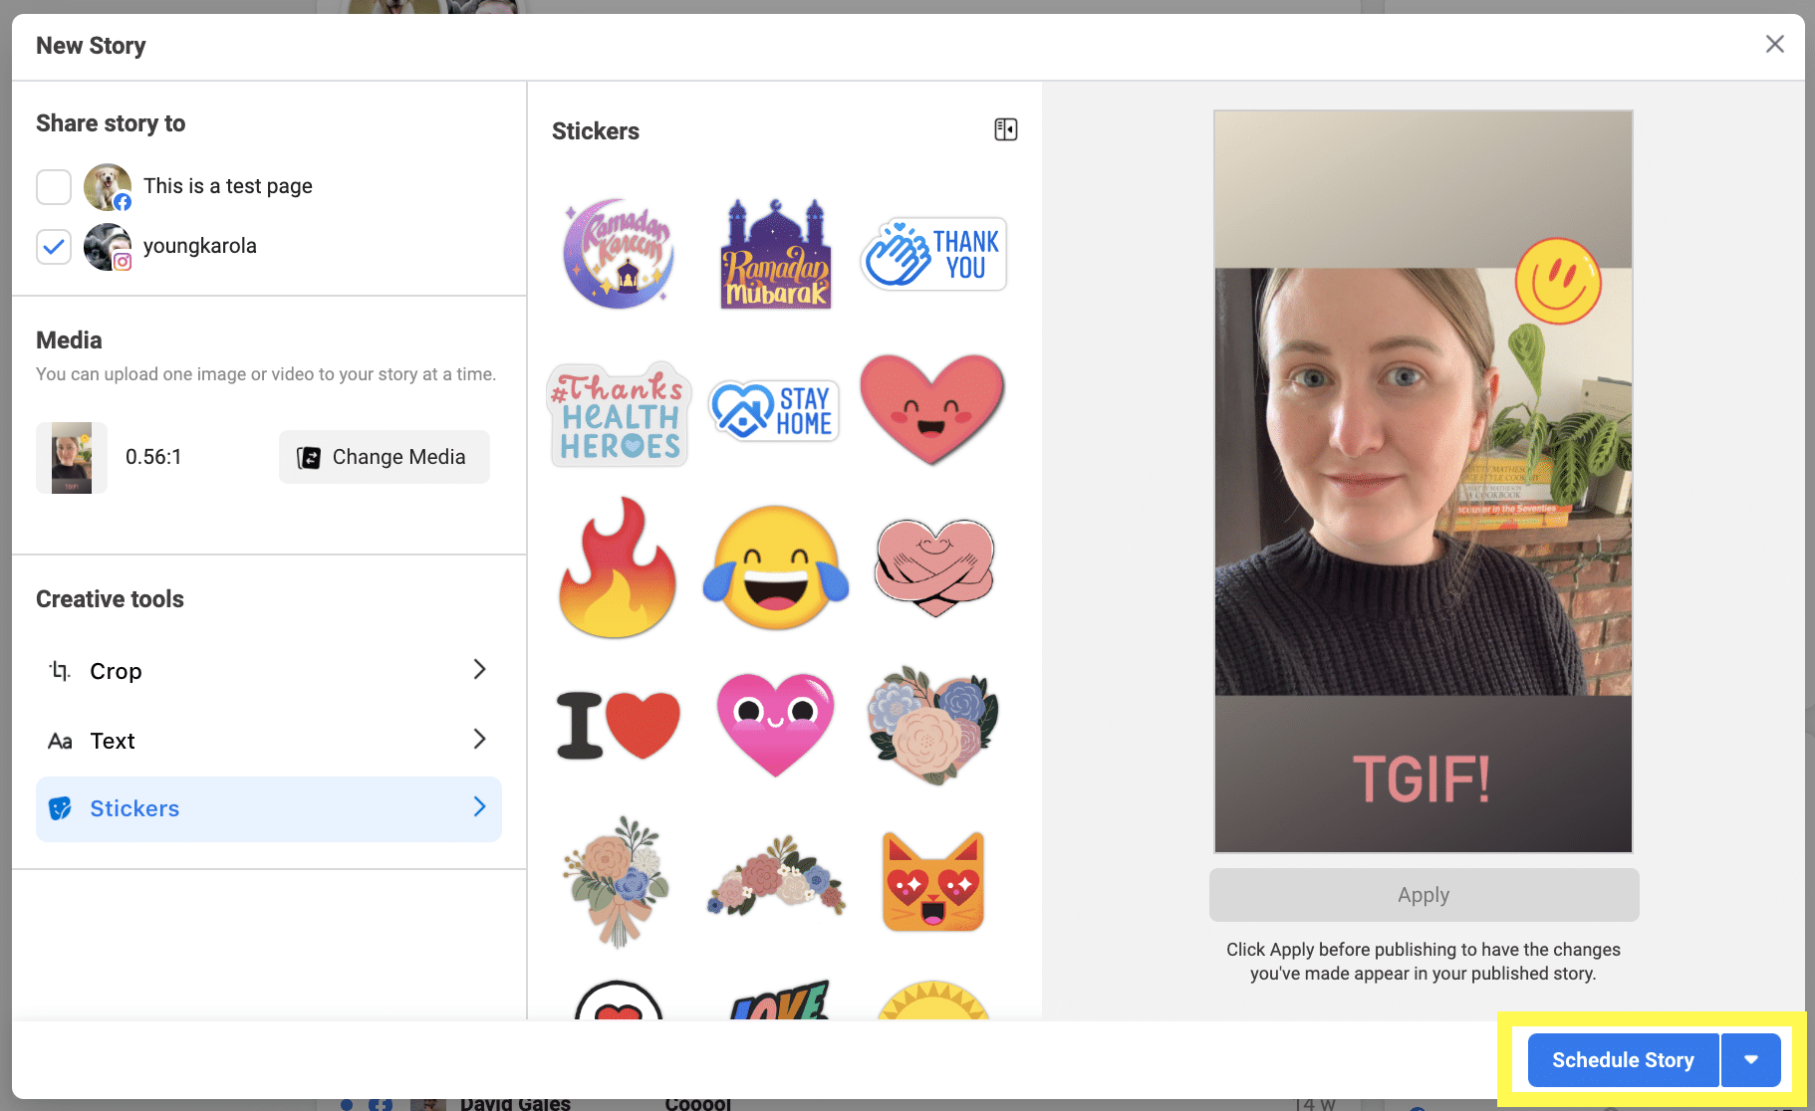Add the Ramadan Kareem moon sticker
This screenshot has height=1111, width=1815.
pyautogui.click(x=619, y=254)
